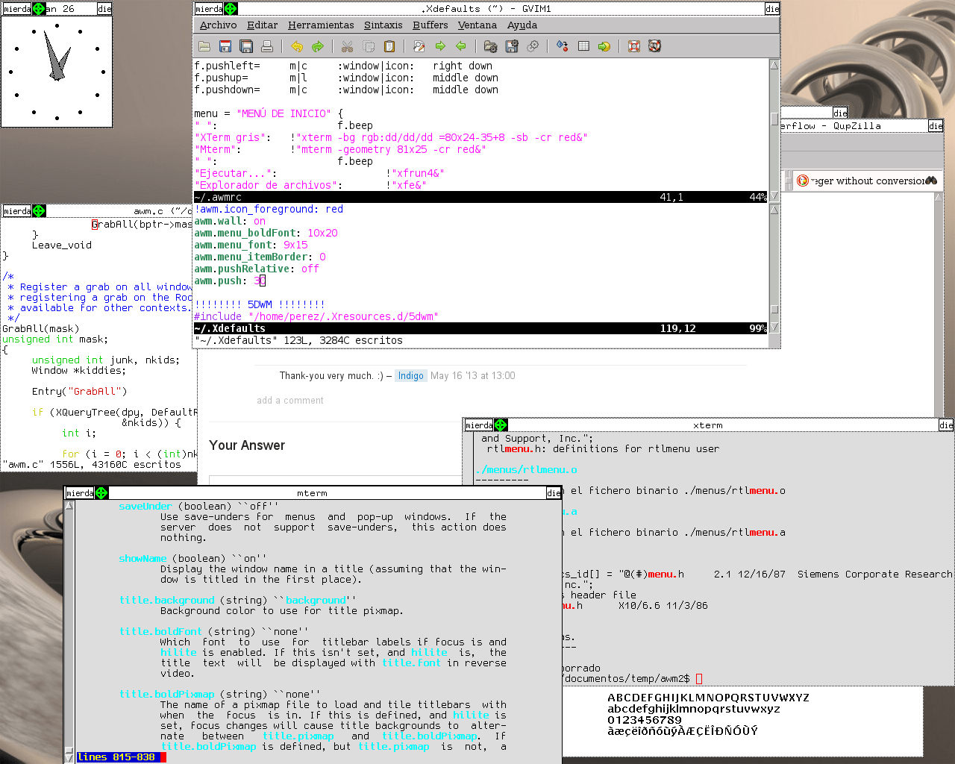955x764 pixels.
Task: Click the '~/.Xdefaults' status line in GVim
Action: (x=480, y=328)
